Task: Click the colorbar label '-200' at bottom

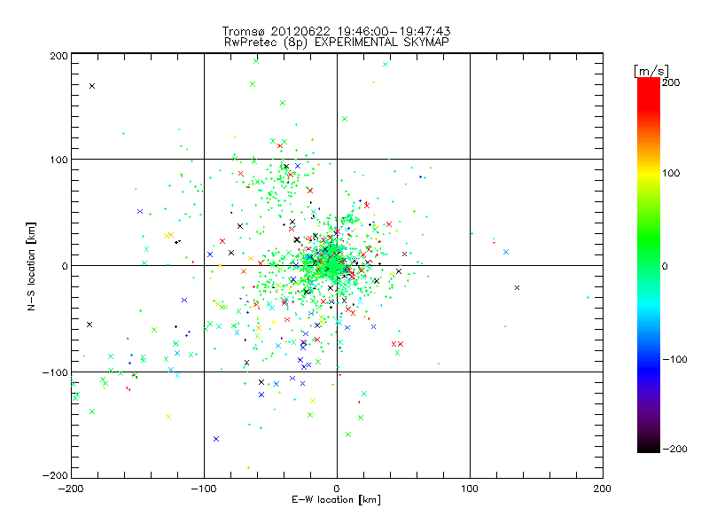Action: pos(674,449)
